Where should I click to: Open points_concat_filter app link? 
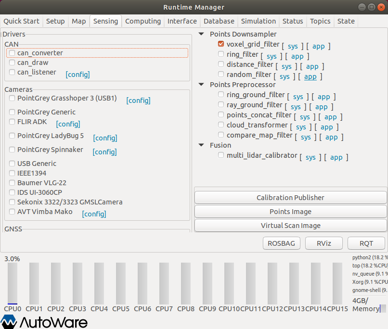330,117
